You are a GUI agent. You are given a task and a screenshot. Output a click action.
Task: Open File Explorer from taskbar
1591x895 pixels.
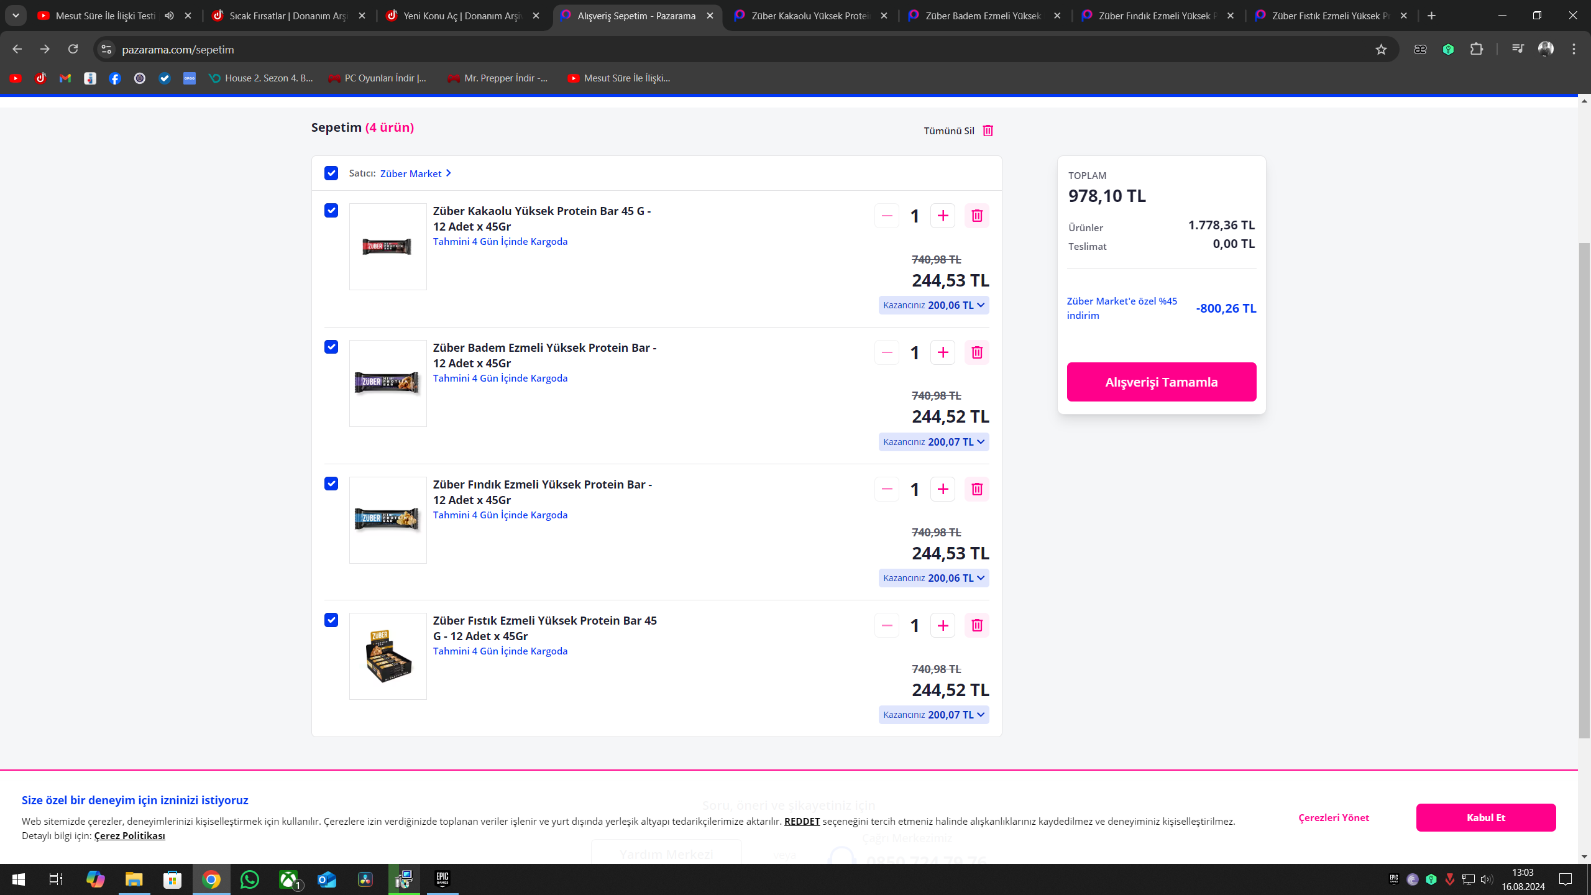(134, 879)
